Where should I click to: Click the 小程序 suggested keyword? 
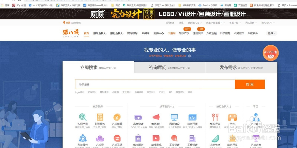115,92
